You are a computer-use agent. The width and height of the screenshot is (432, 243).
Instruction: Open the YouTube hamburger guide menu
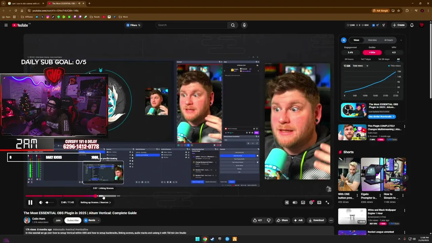(6, 25)
